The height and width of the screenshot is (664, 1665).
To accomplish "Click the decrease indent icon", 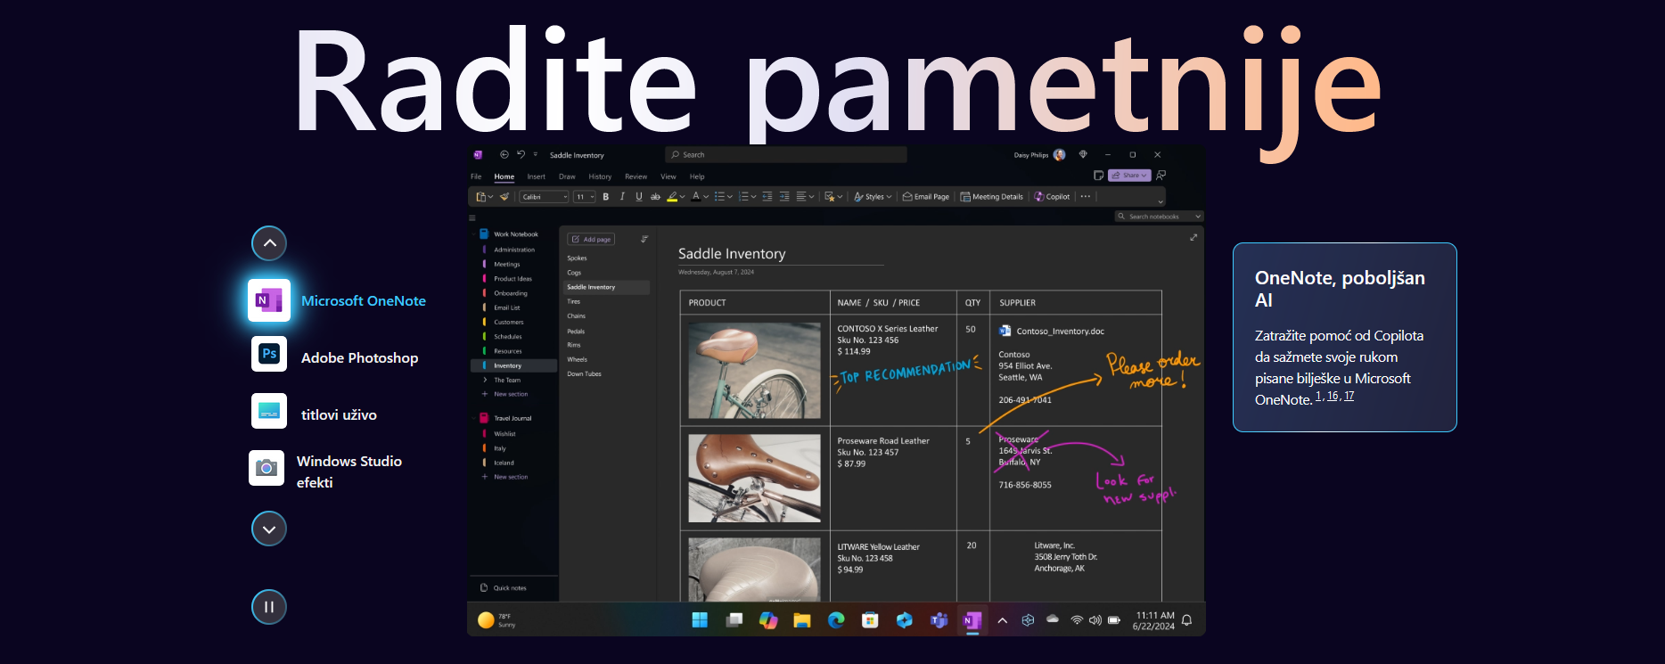I will [x=767, y=197].
